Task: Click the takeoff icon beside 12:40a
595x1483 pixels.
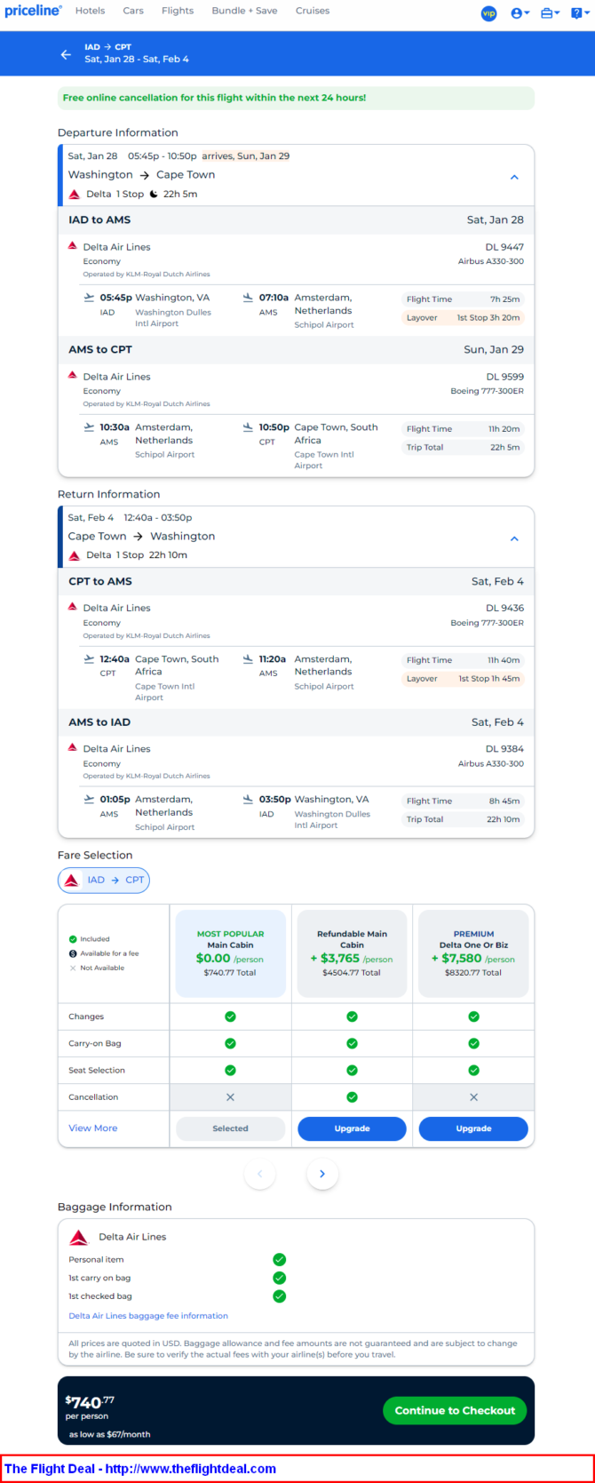Action: click(x=89, y=659)
